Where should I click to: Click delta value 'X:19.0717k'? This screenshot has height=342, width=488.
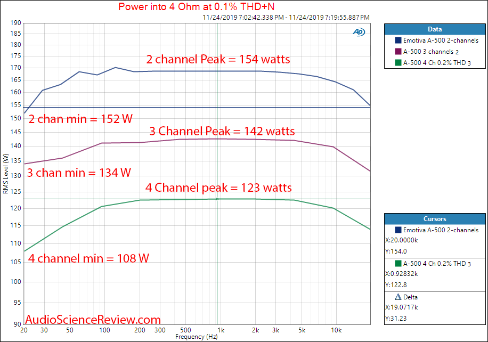tap(402, 307)
